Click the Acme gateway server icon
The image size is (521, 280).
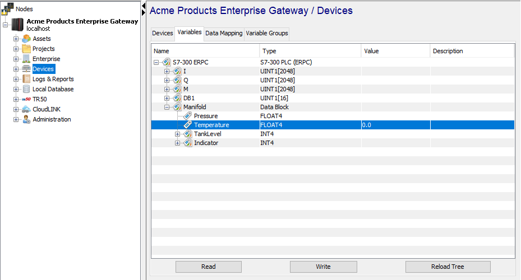(18, 25)
